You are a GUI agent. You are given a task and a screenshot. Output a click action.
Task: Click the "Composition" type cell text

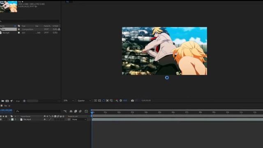pos(28,29)
